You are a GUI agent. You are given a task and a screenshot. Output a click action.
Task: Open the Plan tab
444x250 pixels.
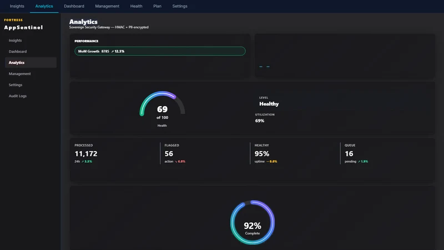(158, 6)
